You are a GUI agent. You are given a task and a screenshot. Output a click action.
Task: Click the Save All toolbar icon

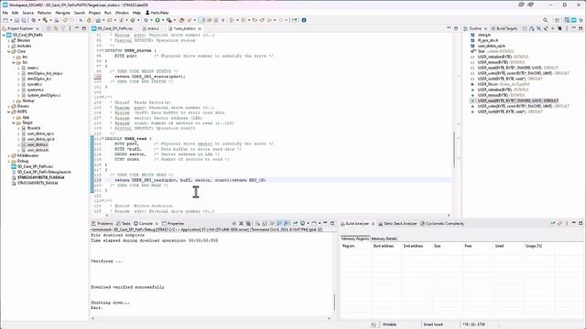pos(24,20)
